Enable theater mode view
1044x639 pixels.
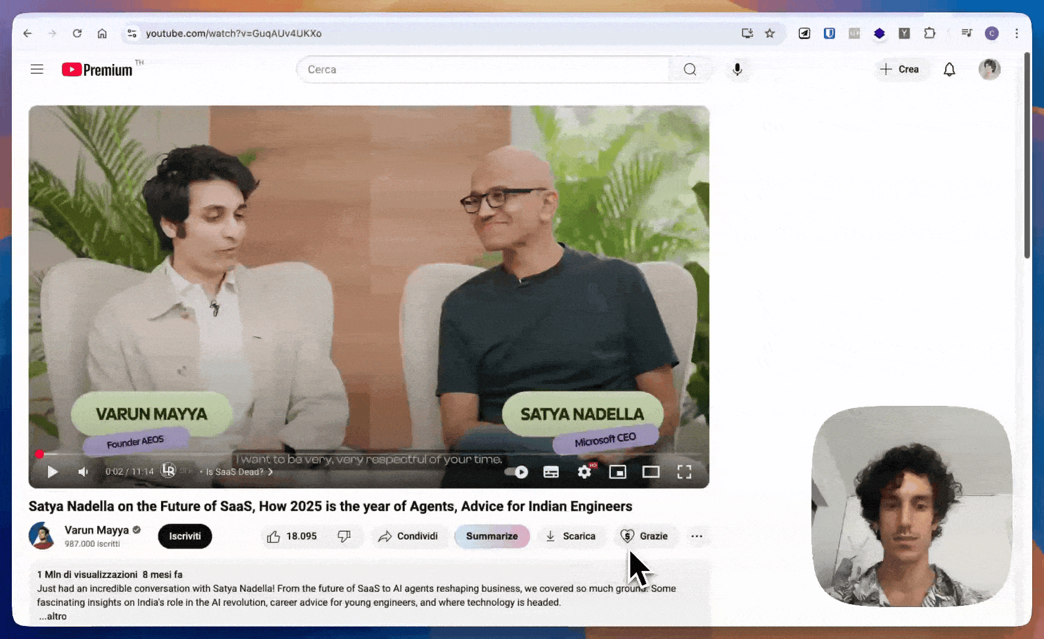coord(651,472)
